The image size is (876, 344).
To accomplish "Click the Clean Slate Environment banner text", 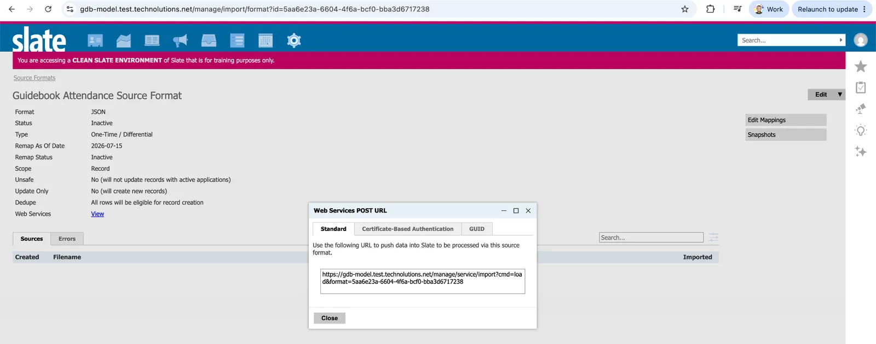I will click(x=146, y=61).
